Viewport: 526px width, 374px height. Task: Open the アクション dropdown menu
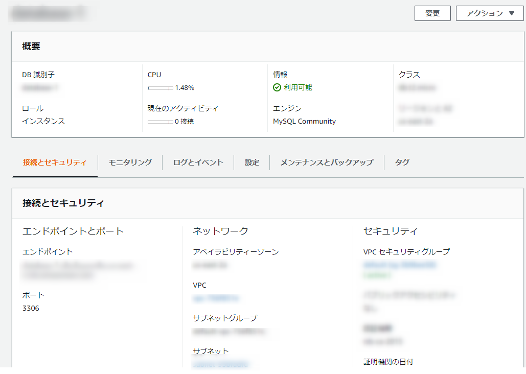click(x=489, y=13)
